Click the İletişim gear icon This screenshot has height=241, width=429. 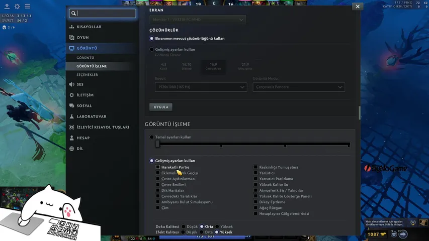point(72,95)
